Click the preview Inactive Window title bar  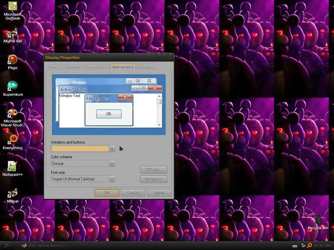(x=91, y=82)
